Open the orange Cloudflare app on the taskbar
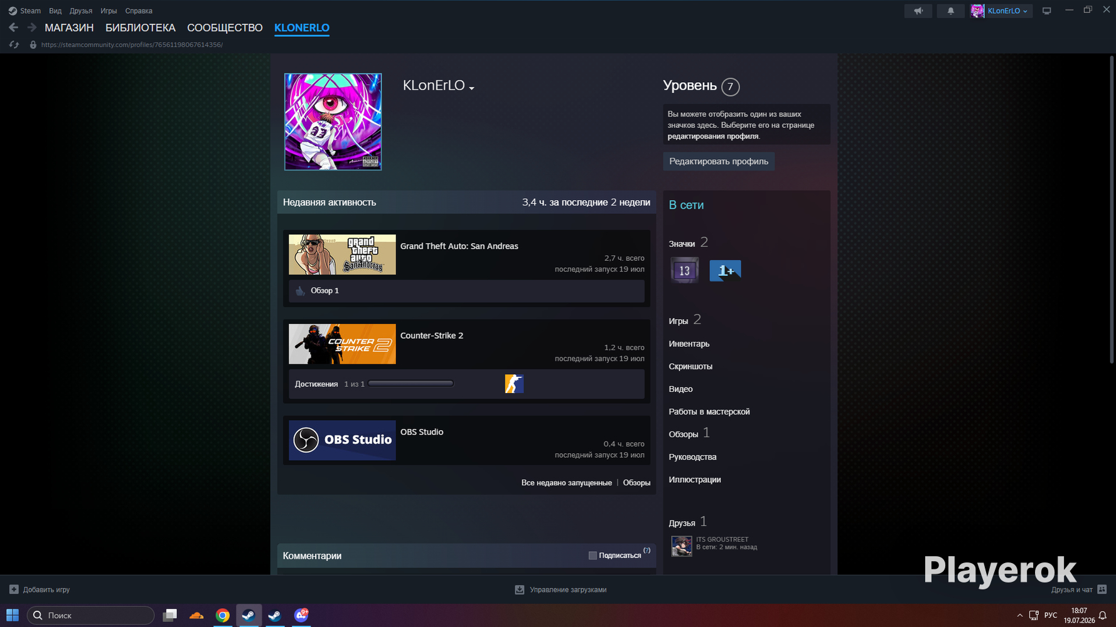Screen dimensions: 1116x627 point(196,615)
